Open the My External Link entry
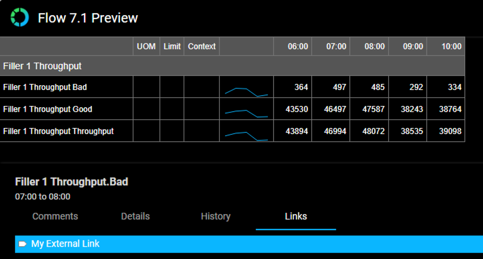 pos(249,244)
